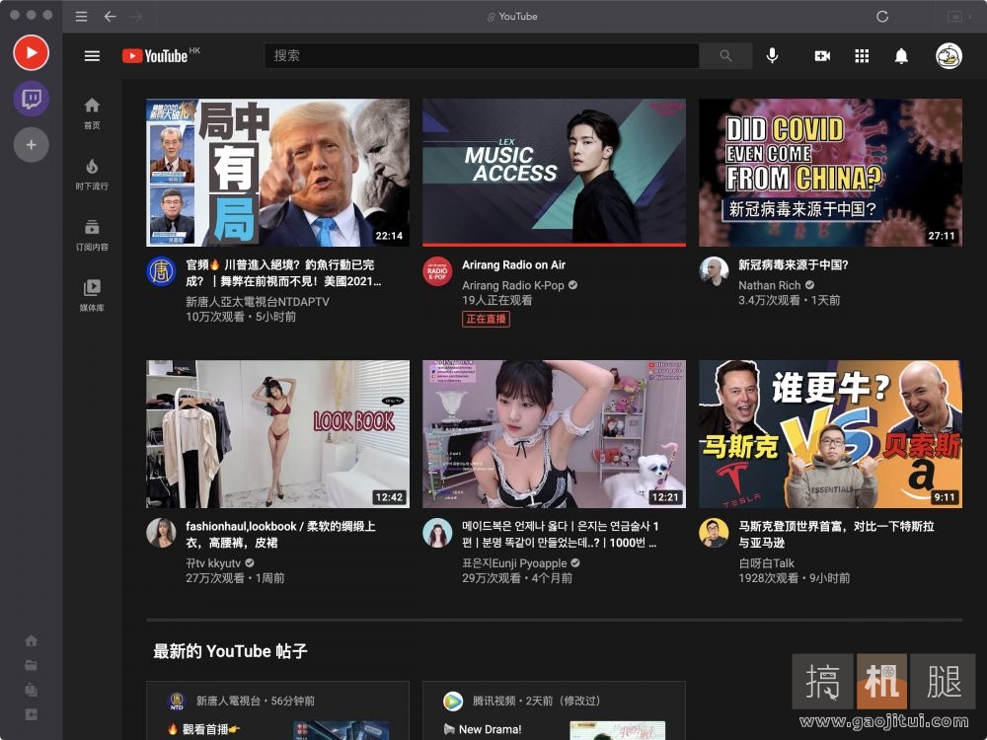Open the Arirang Radio on Air title
Image resolution: width=987 pixels, height=740 pixels.
coord(513,264)
